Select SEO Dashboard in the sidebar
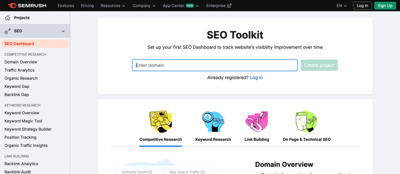400x174 pixels. pos(35,44)
